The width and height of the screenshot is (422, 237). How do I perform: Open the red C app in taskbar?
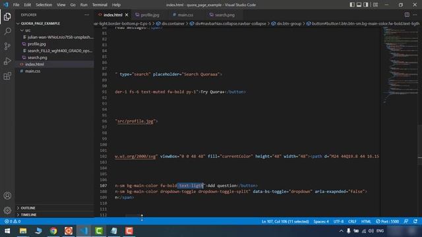pyautogui.click(x=129, y=231)
